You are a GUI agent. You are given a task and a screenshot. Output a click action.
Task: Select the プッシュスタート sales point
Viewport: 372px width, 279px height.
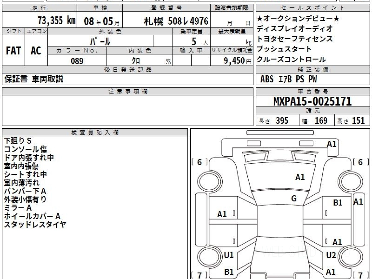[x=284, y=49]
